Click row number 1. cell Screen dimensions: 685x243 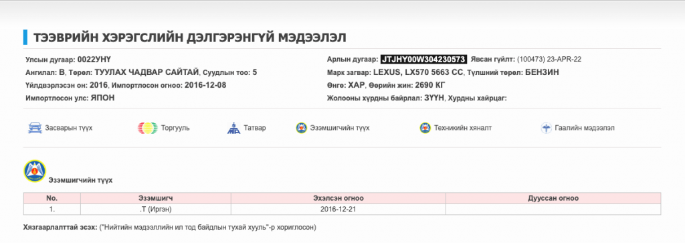[x=52, y=210]
